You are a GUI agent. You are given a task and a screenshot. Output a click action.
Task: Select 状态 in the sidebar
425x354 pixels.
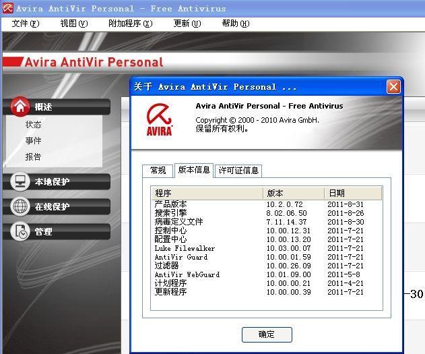coord(34,125)
